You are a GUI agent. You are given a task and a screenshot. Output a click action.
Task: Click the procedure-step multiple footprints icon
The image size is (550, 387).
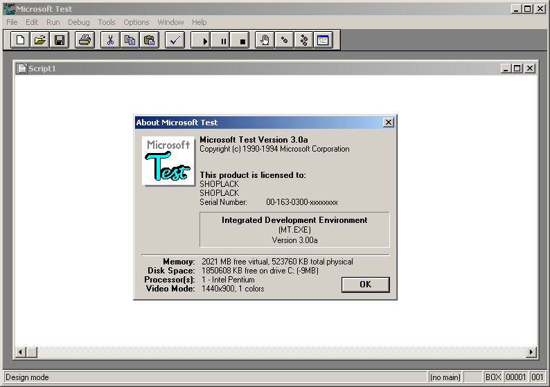[304, 40]
